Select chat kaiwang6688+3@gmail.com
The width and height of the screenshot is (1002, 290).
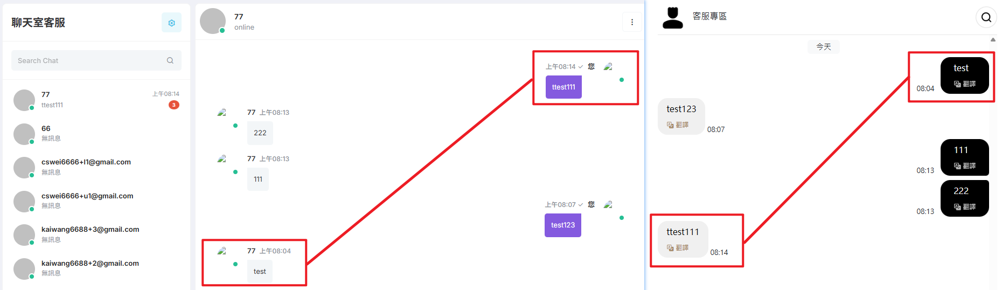96,234
